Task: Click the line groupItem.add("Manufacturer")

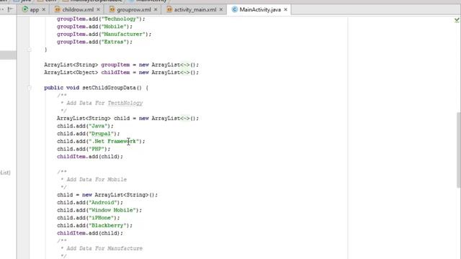Action: 104,34
